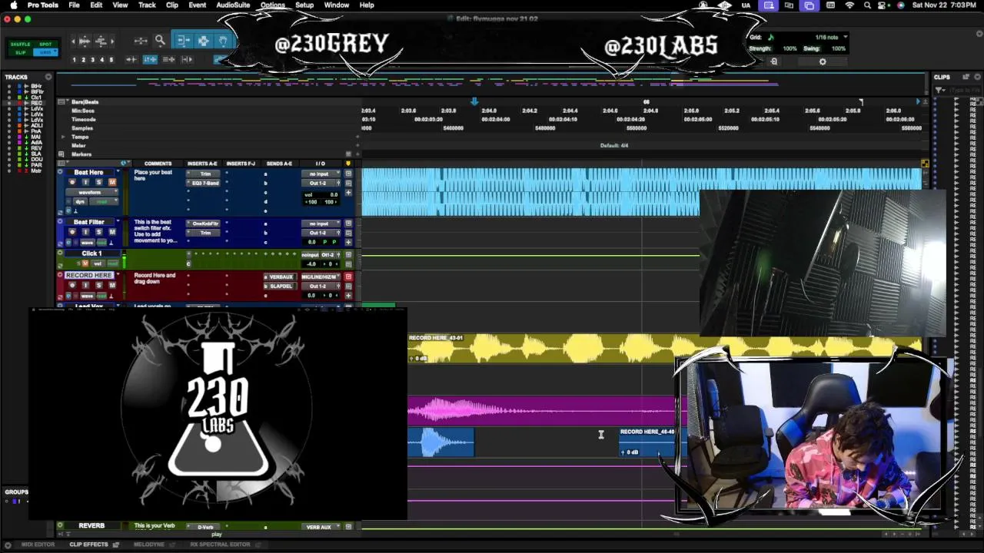Open the VERBAUX send on RECORD HERE
The image size is (984, 553).
[x=281, y=277]
